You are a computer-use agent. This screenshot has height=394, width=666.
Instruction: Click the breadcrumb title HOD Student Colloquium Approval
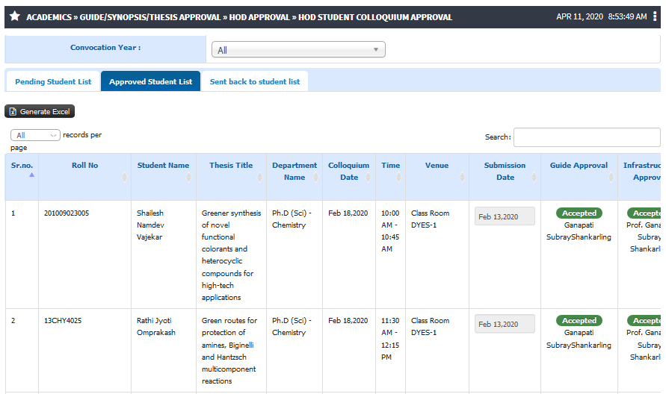coord(375,17)
